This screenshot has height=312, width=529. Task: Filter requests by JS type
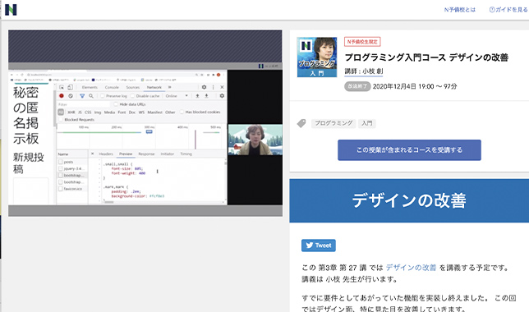80,112
